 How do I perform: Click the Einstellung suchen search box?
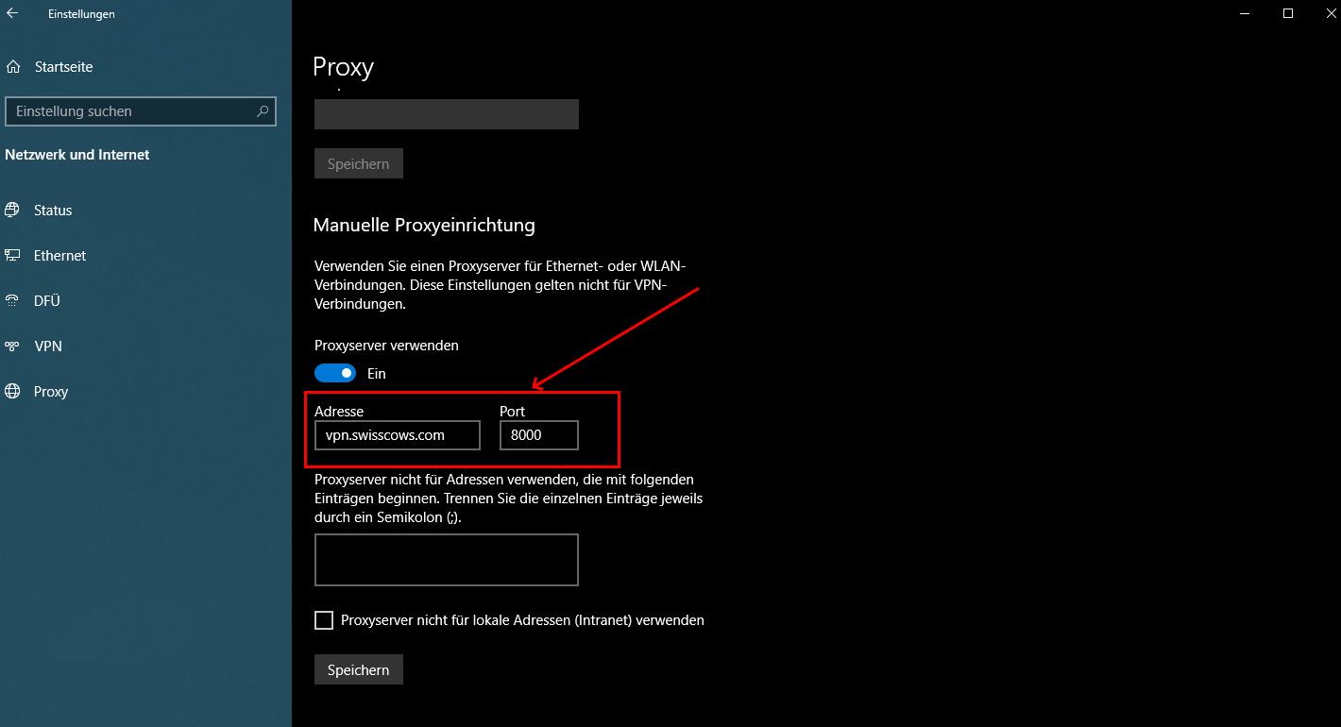[x=141, y=110]
